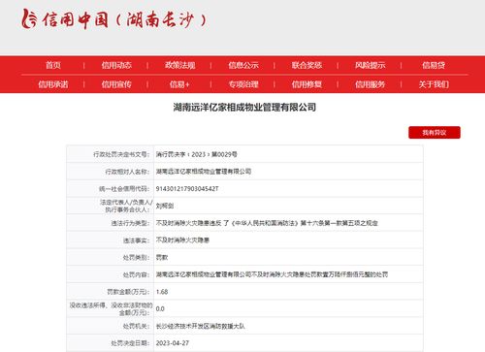485x352 pixels.
Task: Open 联合奖惩 navigation item
Action: coord(307,65)
